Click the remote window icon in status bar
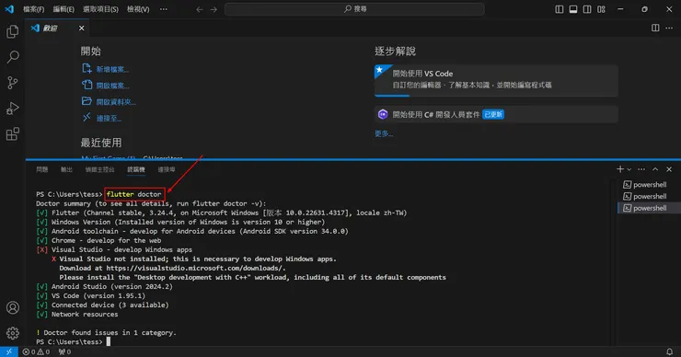This screenshot has height=357, width=681. point(8,351)
